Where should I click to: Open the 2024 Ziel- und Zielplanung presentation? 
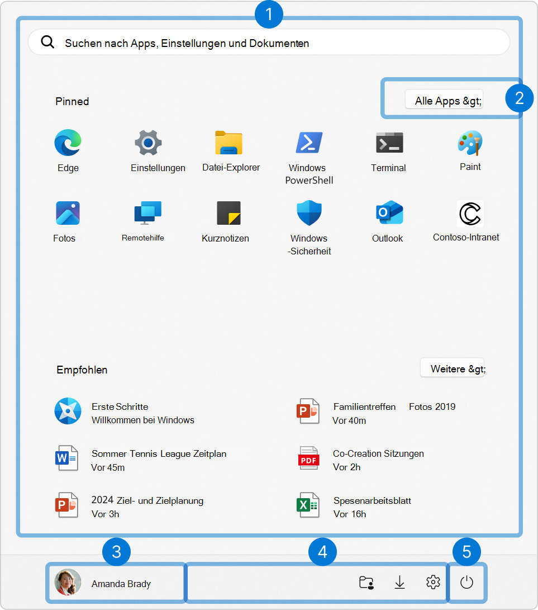pyautogui.click(x=129, y=505)
